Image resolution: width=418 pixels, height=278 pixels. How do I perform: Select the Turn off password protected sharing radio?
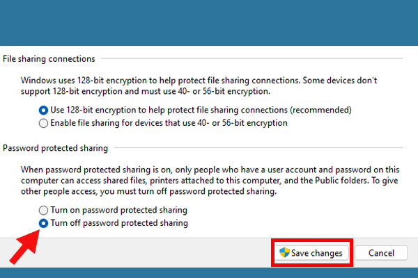pyautogui.click(x=43, y=223)
